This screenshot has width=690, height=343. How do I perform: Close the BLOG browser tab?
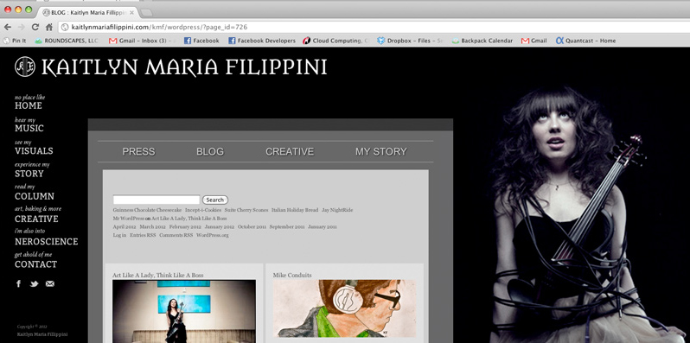[x=131, y=13]
